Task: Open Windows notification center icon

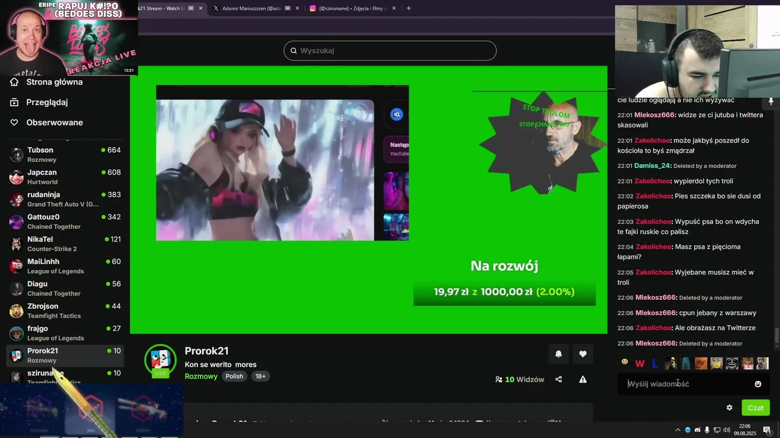Action: pos(767,430)
